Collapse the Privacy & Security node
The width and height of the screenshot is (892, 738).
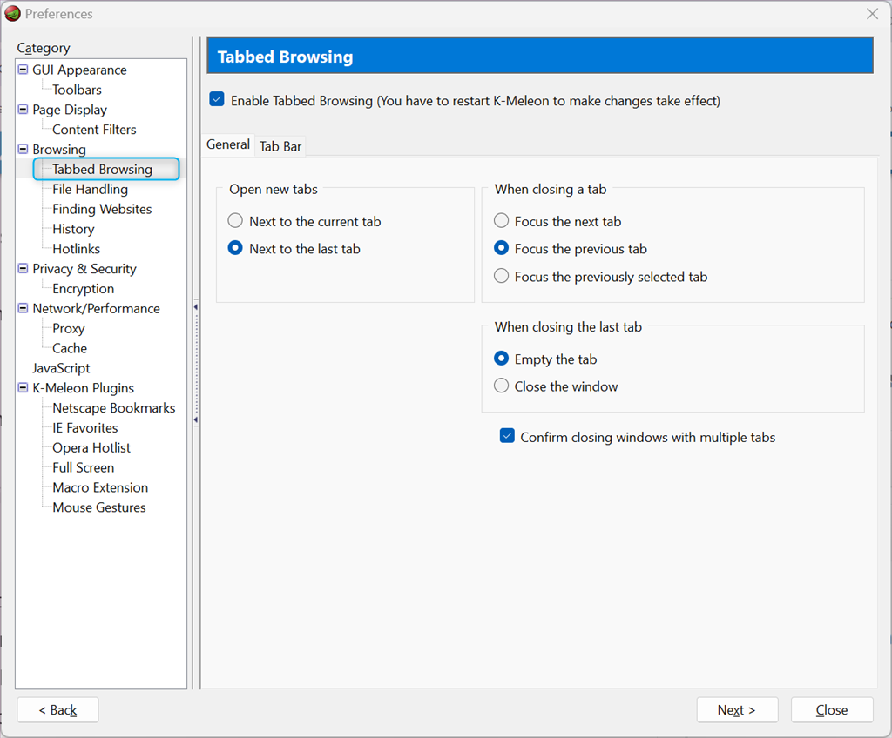(23, 268)
